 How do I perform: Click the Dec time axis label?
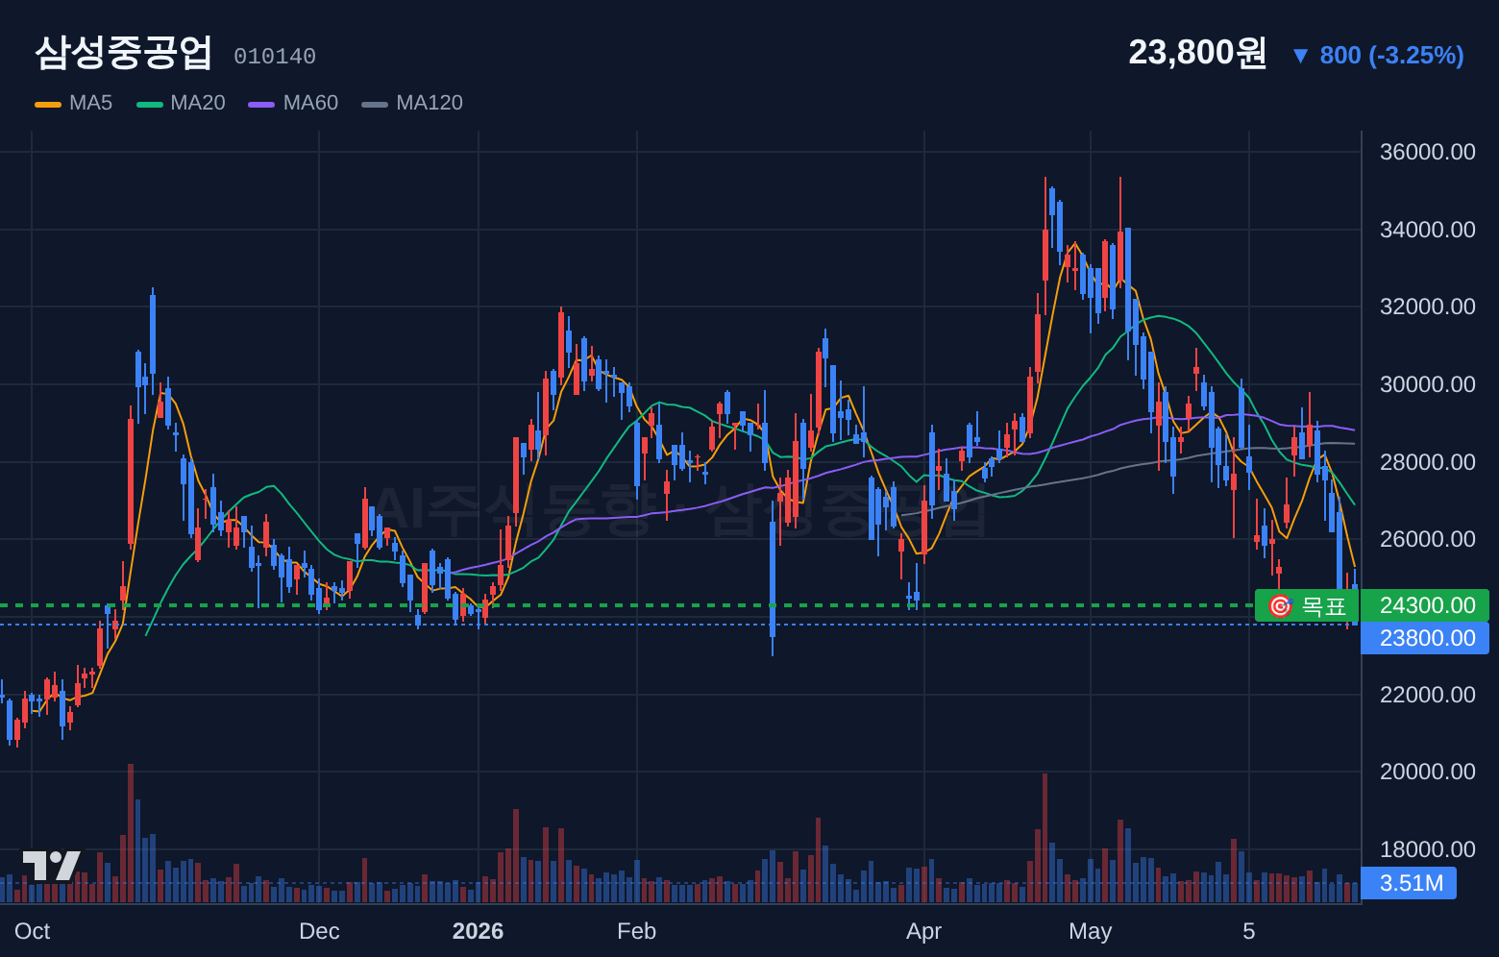[319, 931]
